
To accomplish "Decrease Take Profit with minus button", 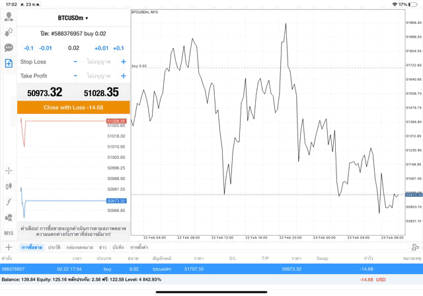I will click(75, 75).
